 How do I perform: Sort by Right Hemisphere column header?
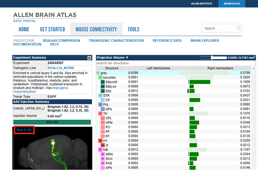pyautogui.click(x=220, y=68)
